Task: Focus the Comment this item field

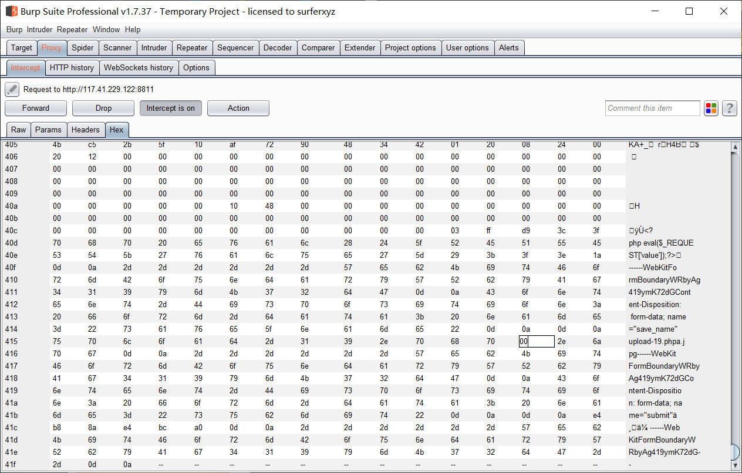Action: coord(653,108)
